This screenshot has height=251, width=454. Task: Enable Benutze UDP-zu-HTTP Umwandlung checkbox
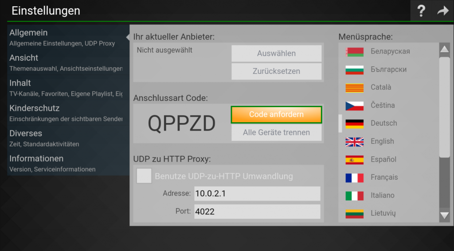coord(144,176)
